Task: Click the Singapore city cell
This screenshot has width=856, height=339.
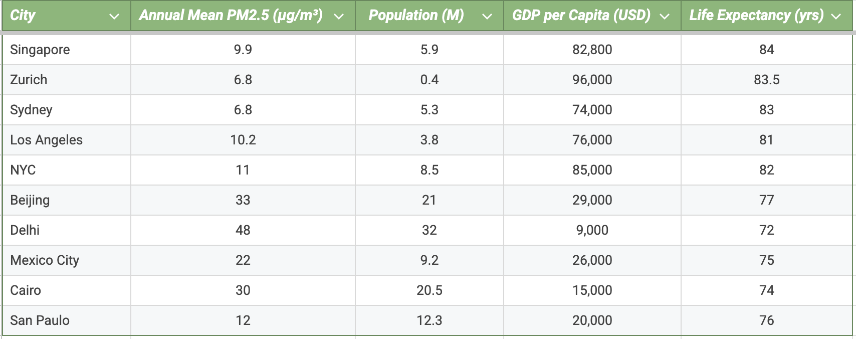Action: pos(40,50)
